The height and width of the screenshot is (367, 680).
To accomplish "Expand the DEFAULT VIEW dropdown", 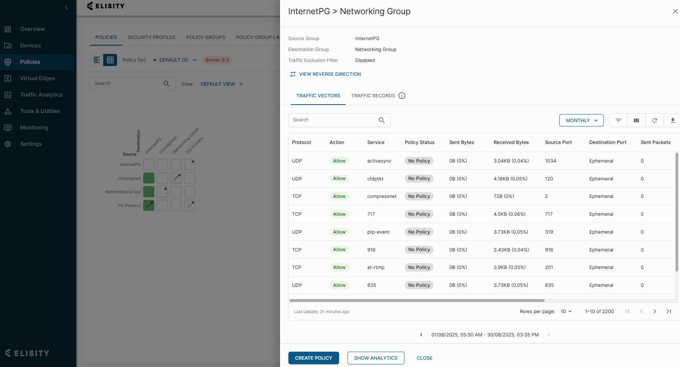I will pyautogui.click(x=222, y=84).
